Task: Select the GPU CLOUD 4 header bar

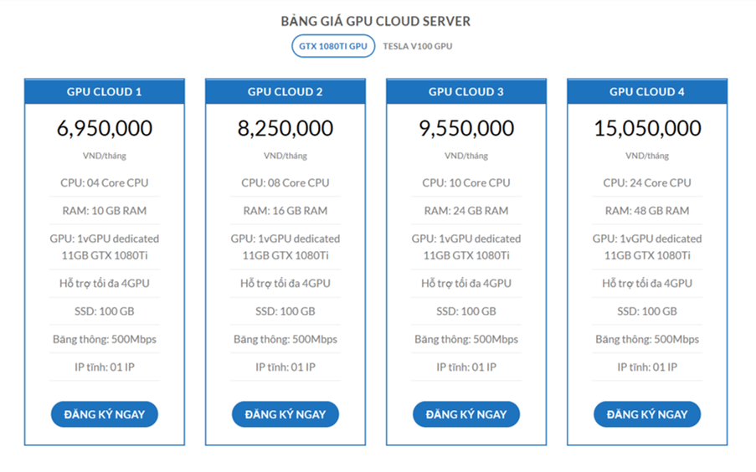Action: pyautogui.click(x=646, y=92)
